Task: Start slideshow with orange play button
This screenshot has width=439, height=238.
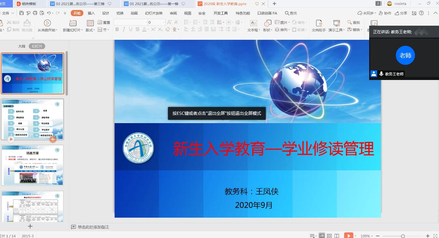Action: click(348, 236)
